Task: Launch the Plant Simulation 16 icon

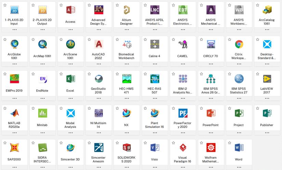Action: [x=155, y=113]
